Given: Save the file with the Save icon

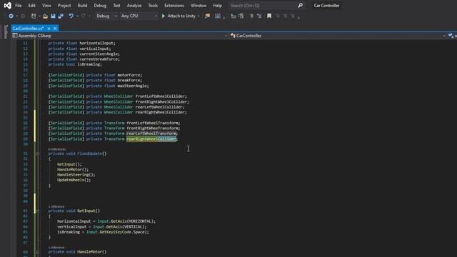Looking at the screenshot, I should (53, 16).
